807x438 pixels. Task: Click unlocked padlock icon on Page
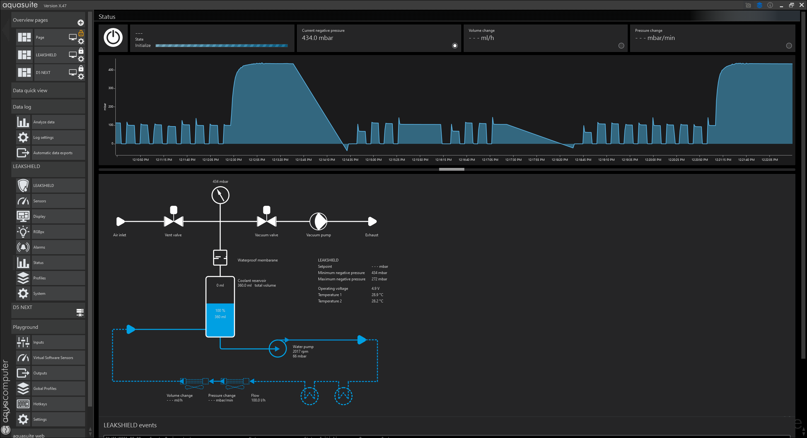pyautogui.click(x=81, y=33)
